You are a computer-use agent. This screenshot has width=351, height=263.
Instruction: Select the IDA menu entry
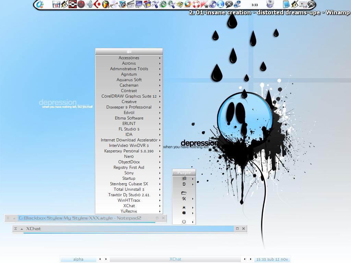point(129,134)
